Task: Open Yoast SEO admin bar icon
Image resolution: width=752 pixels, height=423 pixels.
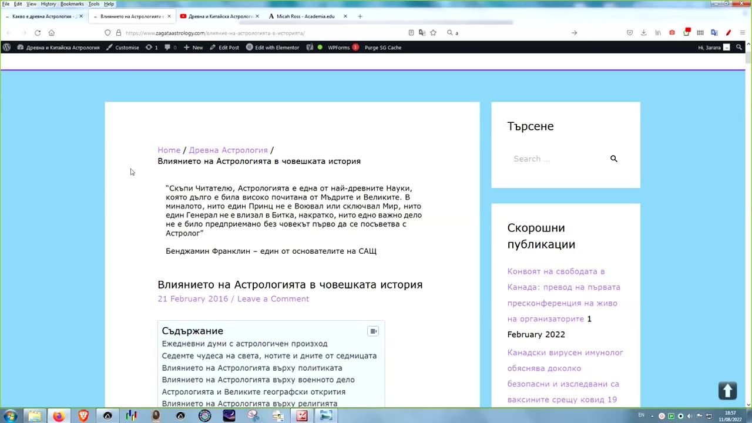Action: (310, 48)
